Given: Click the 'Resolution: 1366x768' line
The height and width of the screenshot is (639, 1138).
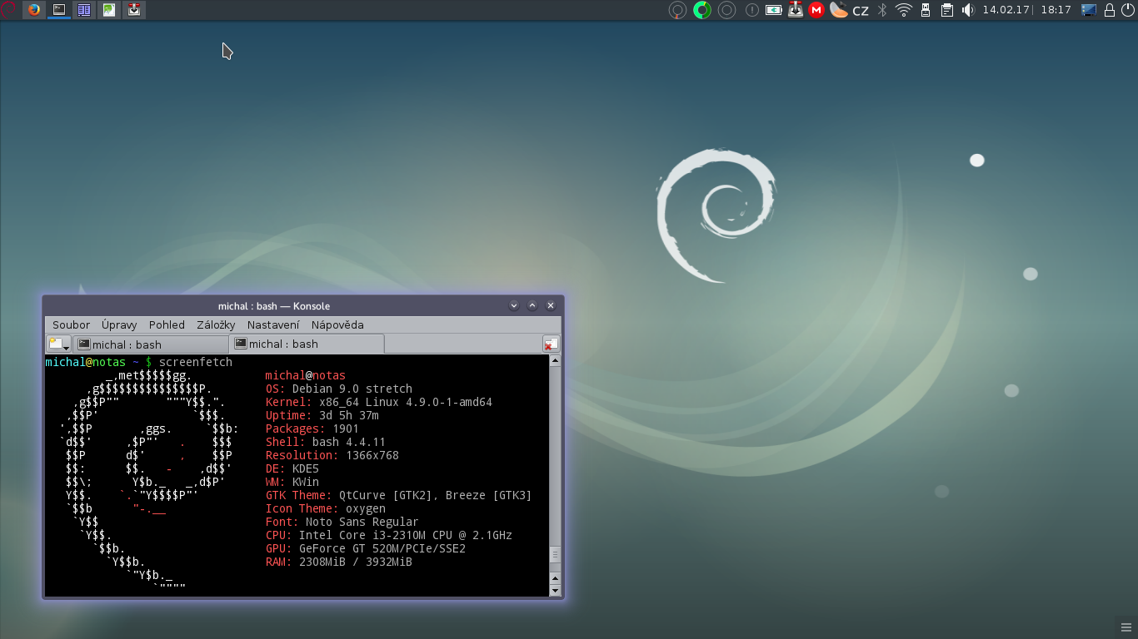Looking at the screenshot, I should click(332, 455).
